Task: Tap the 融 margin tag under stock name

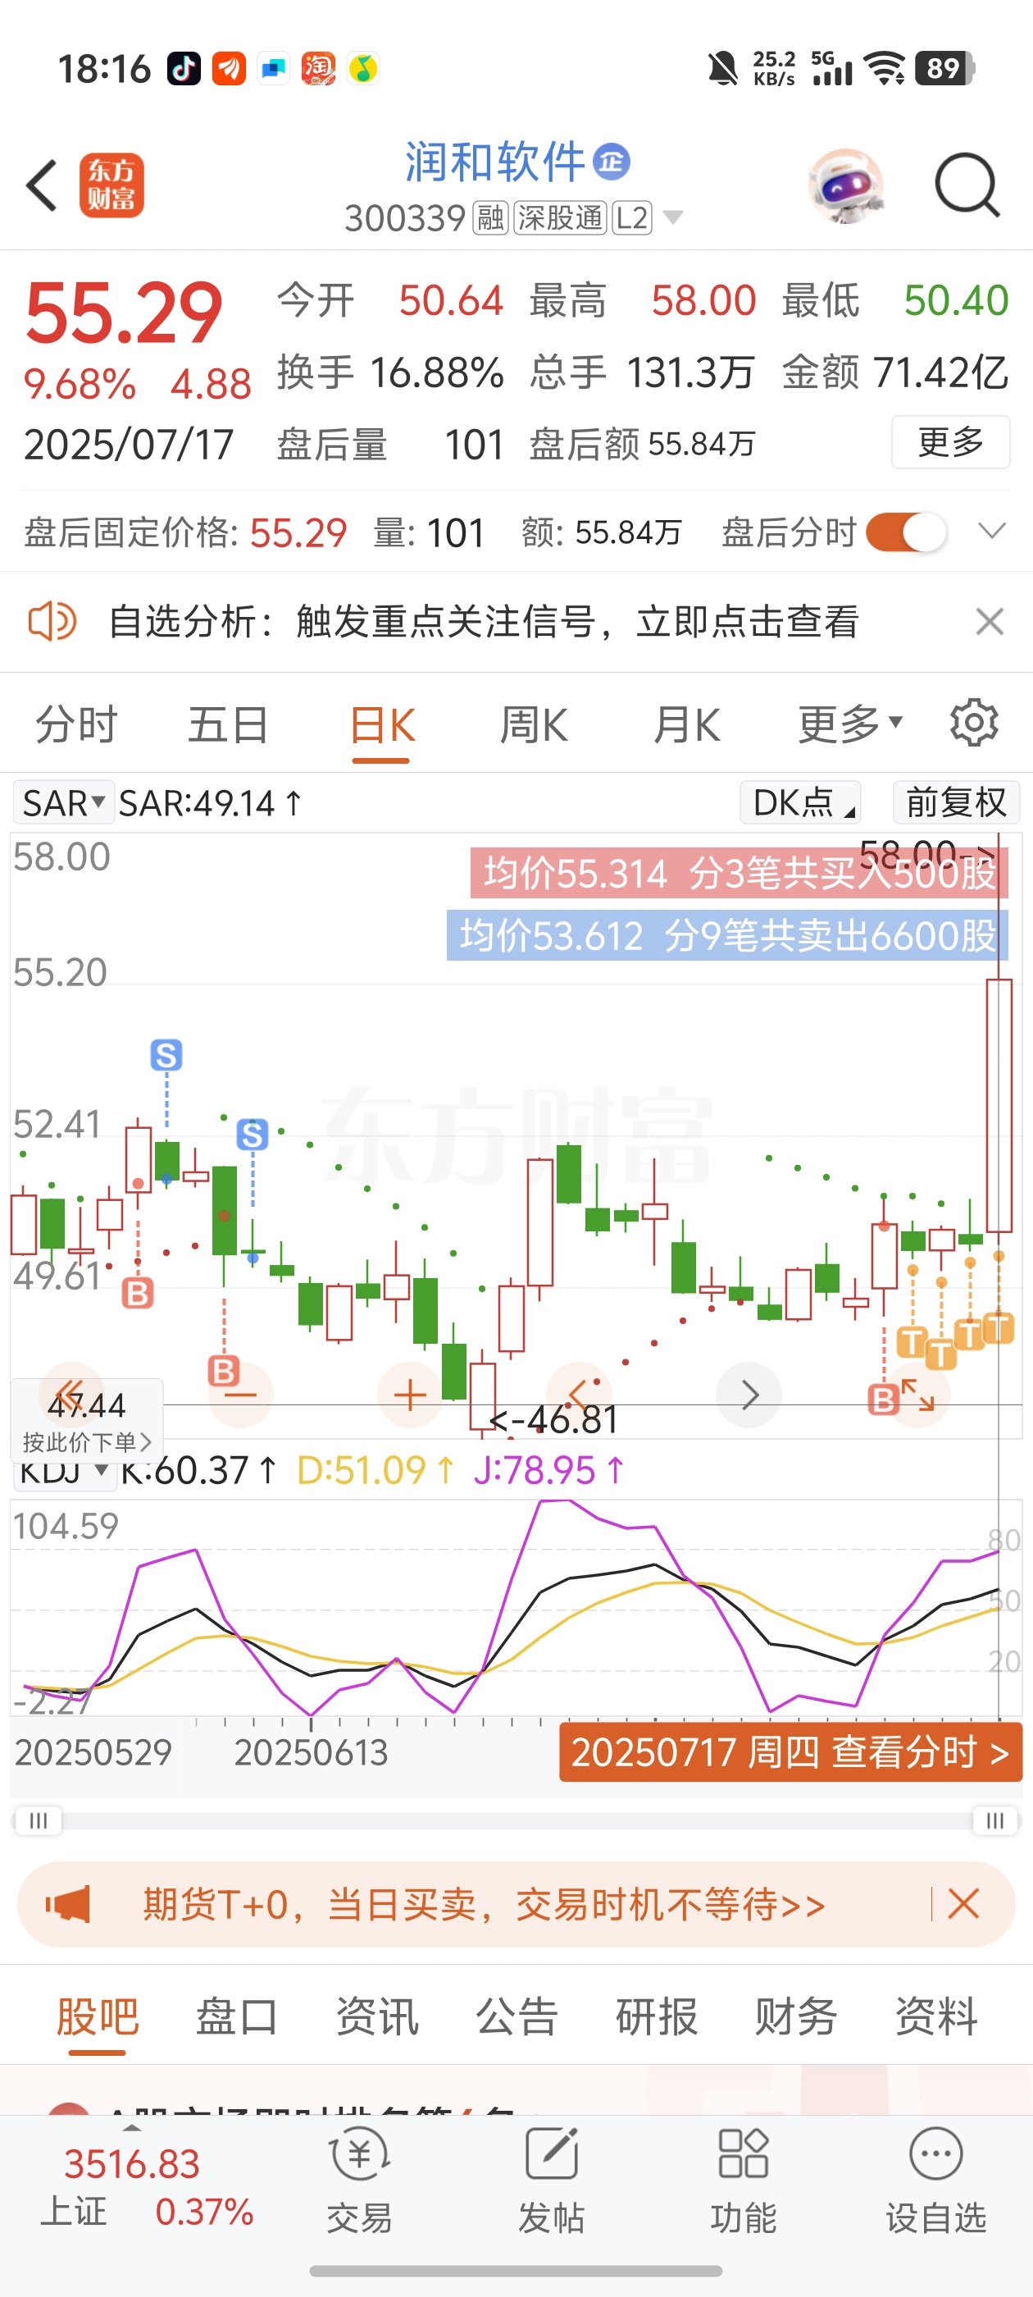Action: pyautogui.click(x=490, y=217)
